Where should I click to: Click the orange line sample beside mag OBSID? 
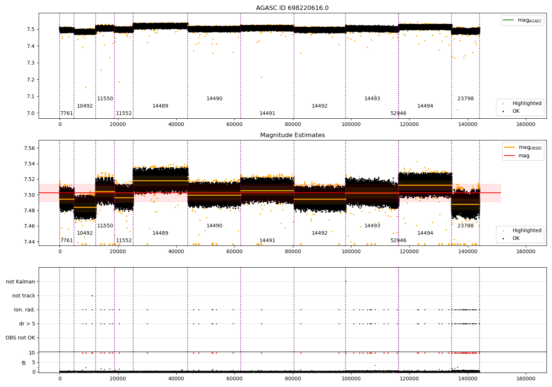pyautogui.click(x=509, y=147)
